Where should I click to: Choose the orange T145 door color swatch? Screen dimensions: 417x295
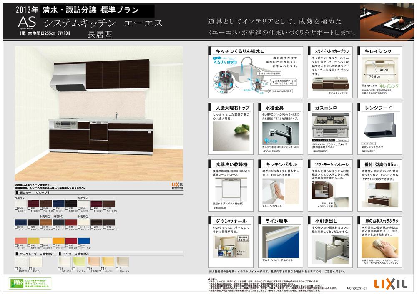click(x=59, y=240)
